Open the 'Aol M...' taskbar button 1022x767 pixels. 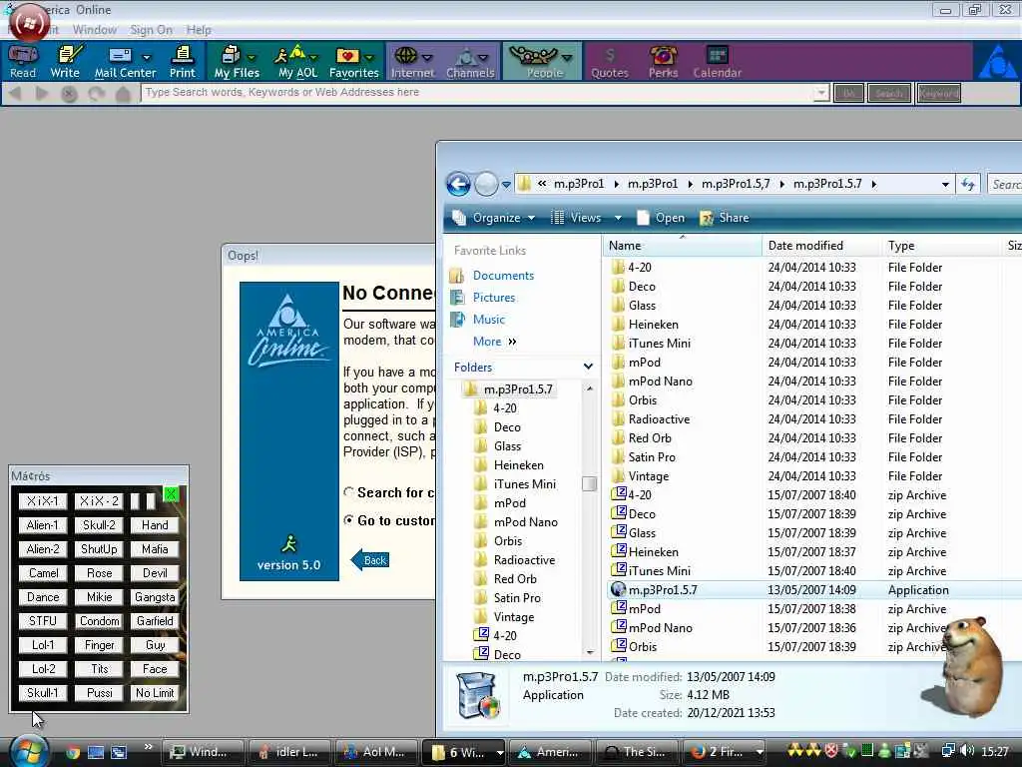coord(374,752)
